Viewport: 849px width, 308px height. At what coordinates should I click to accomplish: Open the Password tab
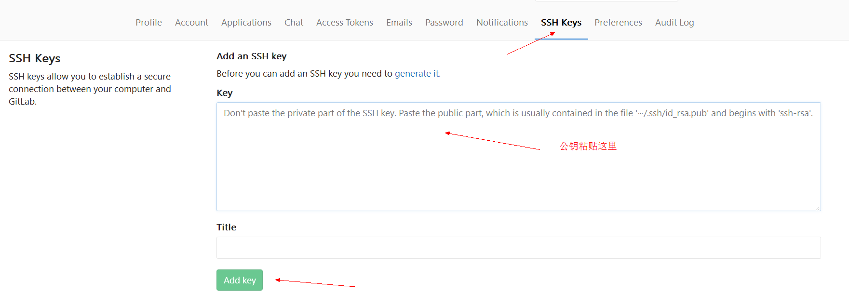point(444,23)
